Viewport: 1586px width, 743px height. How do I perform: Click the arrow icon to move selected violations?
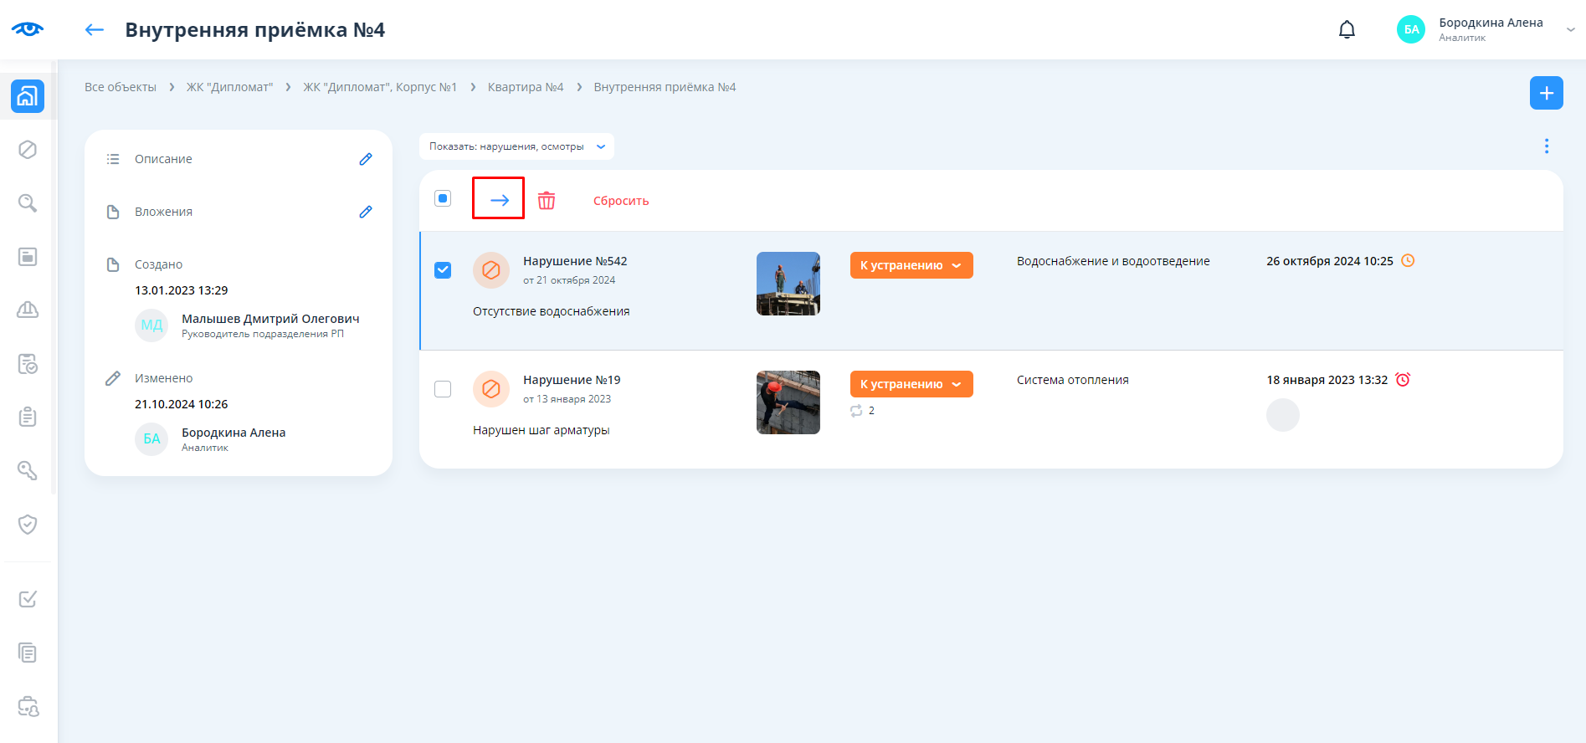[499, 199]
